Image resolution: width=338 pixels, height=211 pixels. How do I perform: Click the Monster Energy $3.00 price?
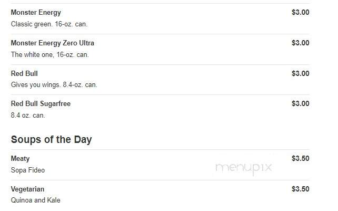(301, 12)
